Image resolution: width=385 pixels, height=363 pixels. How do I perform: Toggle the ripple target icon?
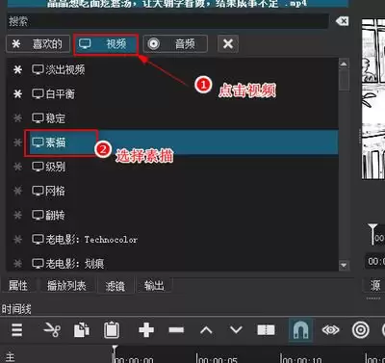pos(361,330)
